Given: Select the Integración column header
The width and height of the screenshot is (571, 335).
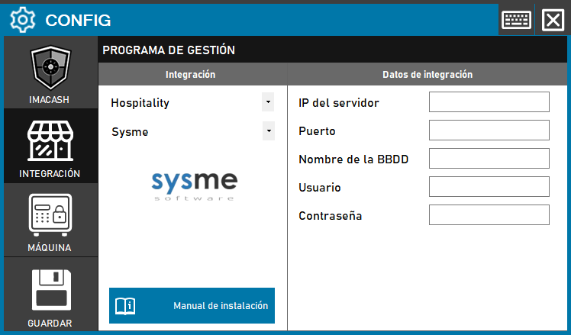Looking at the screenshot, I should pos(191,75).
